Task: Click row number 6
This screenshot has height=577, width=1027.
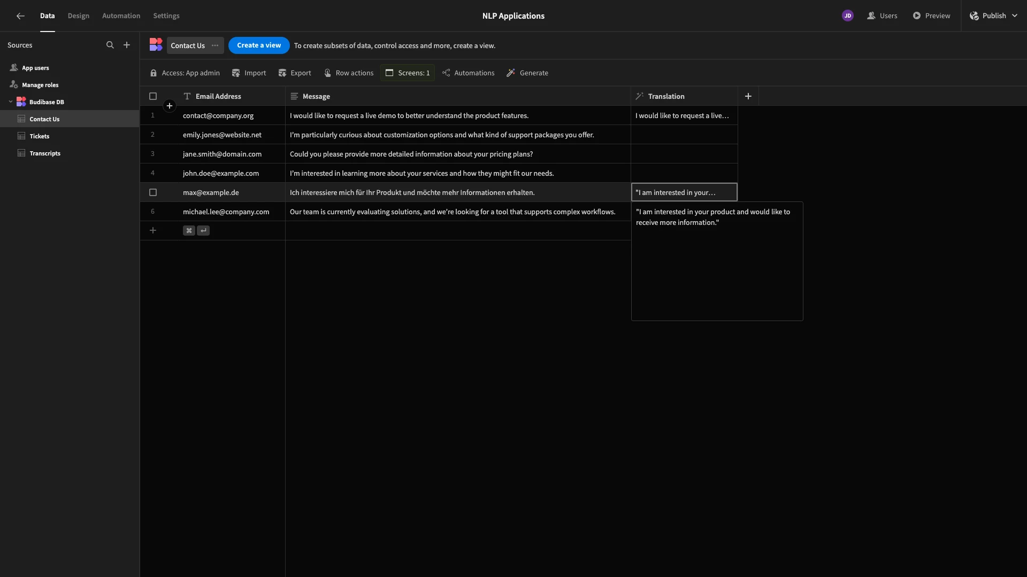Action: [x=152, y=212]
